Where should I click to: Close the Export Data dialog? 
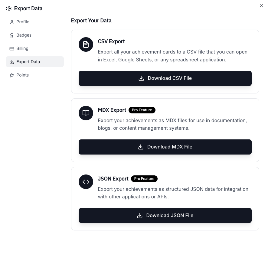[x=262, y=5]
